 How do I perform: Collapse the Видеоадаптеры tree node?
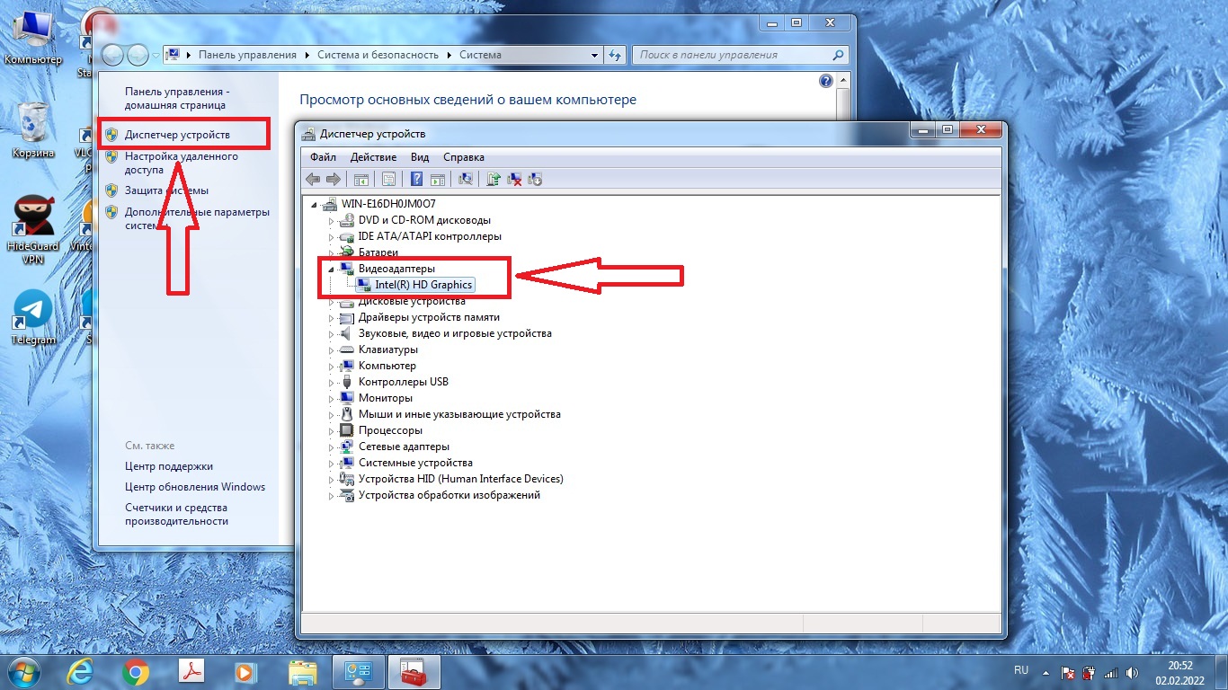(331, 269)
